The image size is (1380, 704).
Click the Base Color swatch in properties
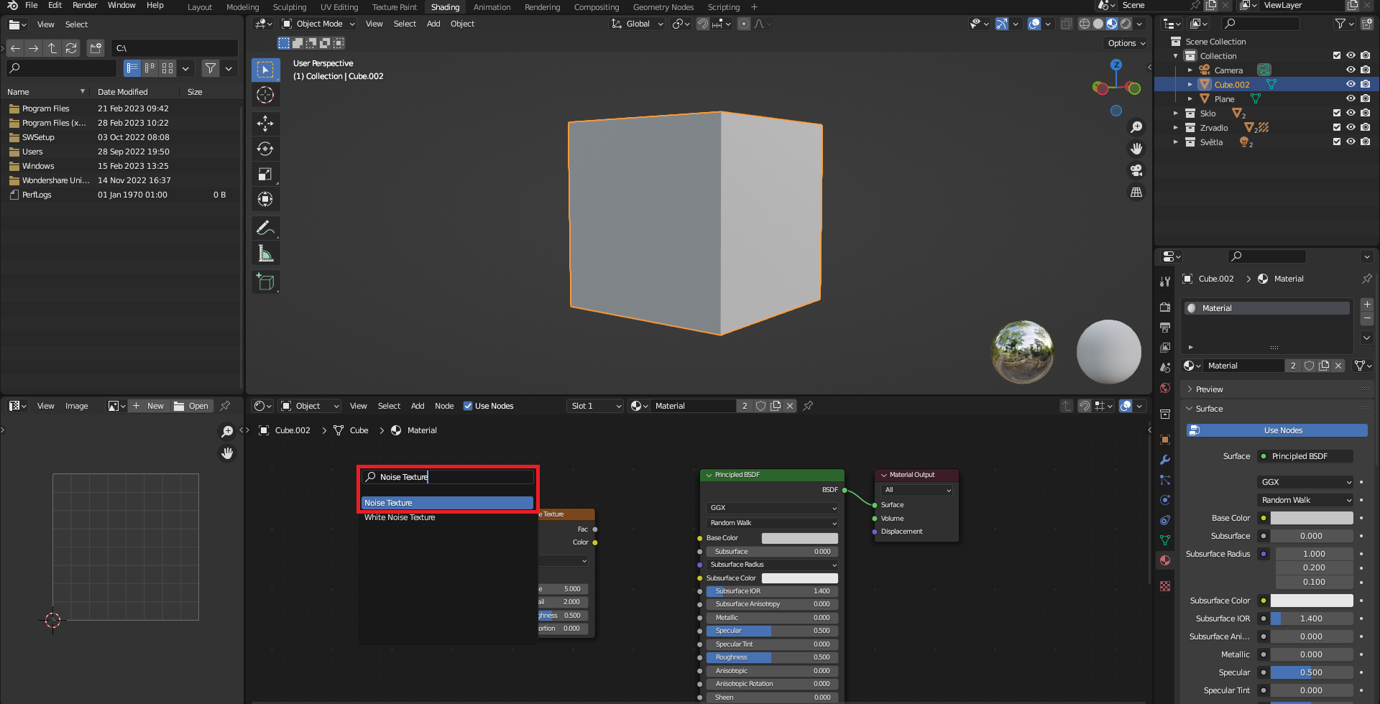[x=1311, y=518]
